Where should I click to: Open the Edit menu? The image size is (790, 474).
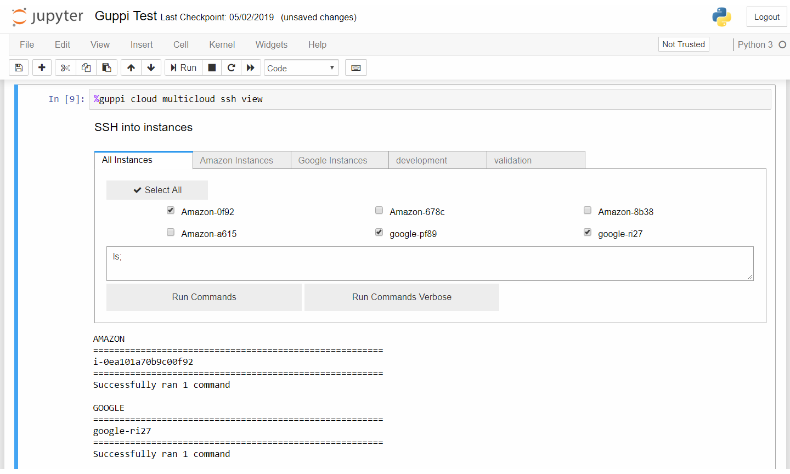tap(63, 44)
